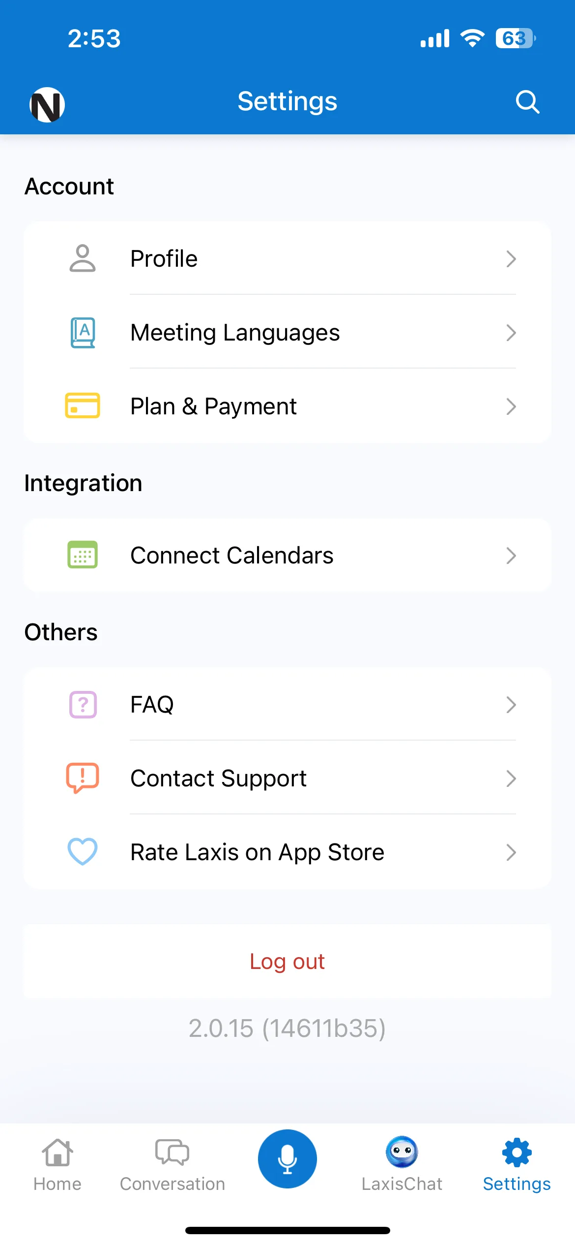This screenshot has height=1246, width=575.
Task: Switch to the Conversation tab
Action: (x=172, y=1164)
